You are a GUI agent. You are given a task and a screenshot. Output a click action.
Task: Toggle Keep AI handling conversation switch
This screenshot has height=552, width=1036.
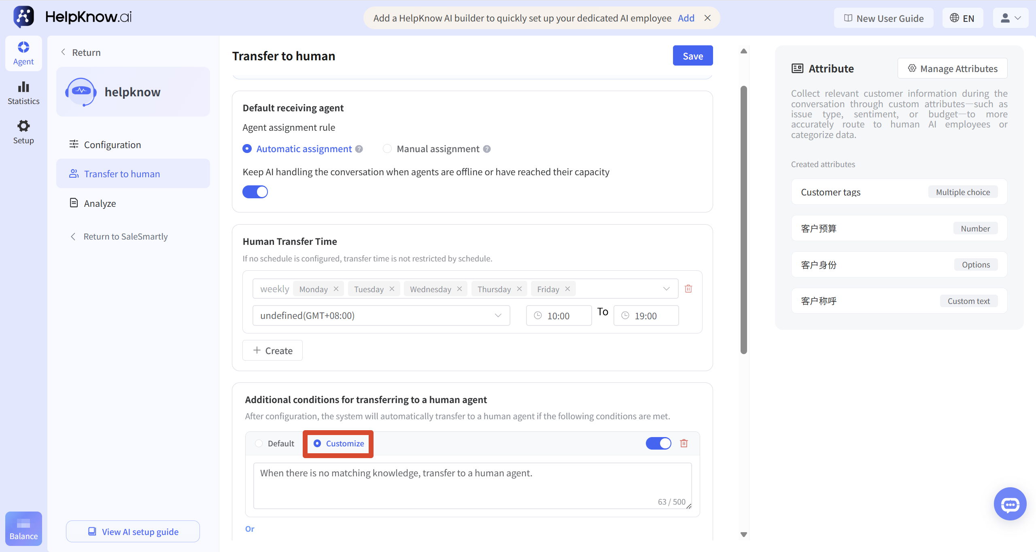click(255, 192)
